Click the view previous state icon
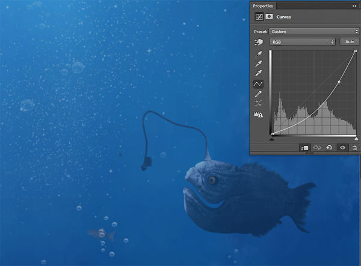361x266 pixels. (x=317, y=147)
